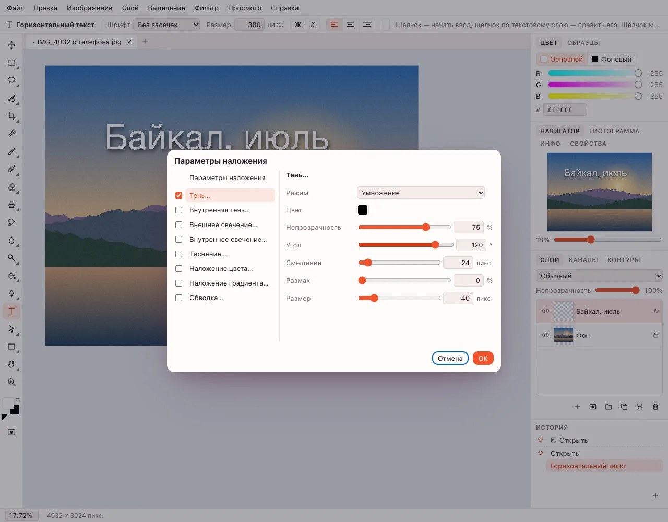
Task: Open the Файл menu
Action: pos(16,8)
